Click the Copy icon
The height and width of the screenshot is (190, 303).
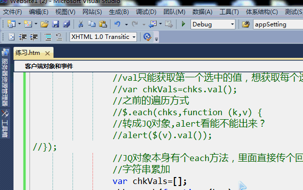91,24
